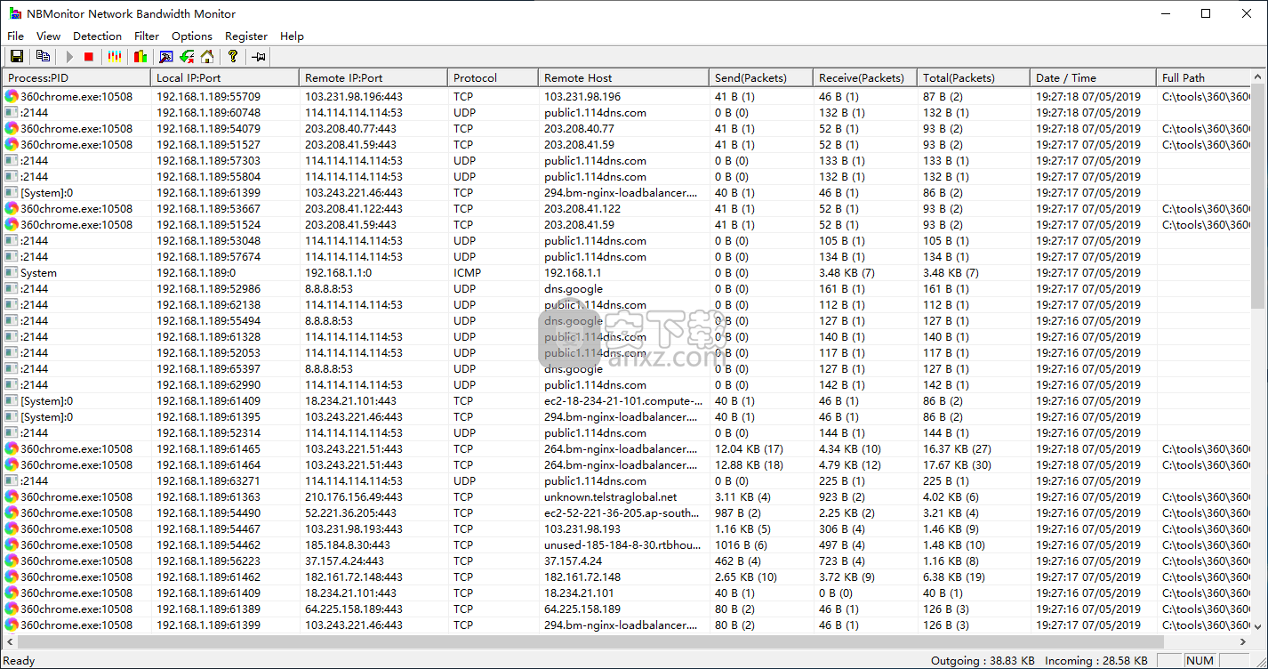Viewport: 1268px width, 669px height.
Task: Click local address '192.168.1.189:61465'
Action: 209,449
